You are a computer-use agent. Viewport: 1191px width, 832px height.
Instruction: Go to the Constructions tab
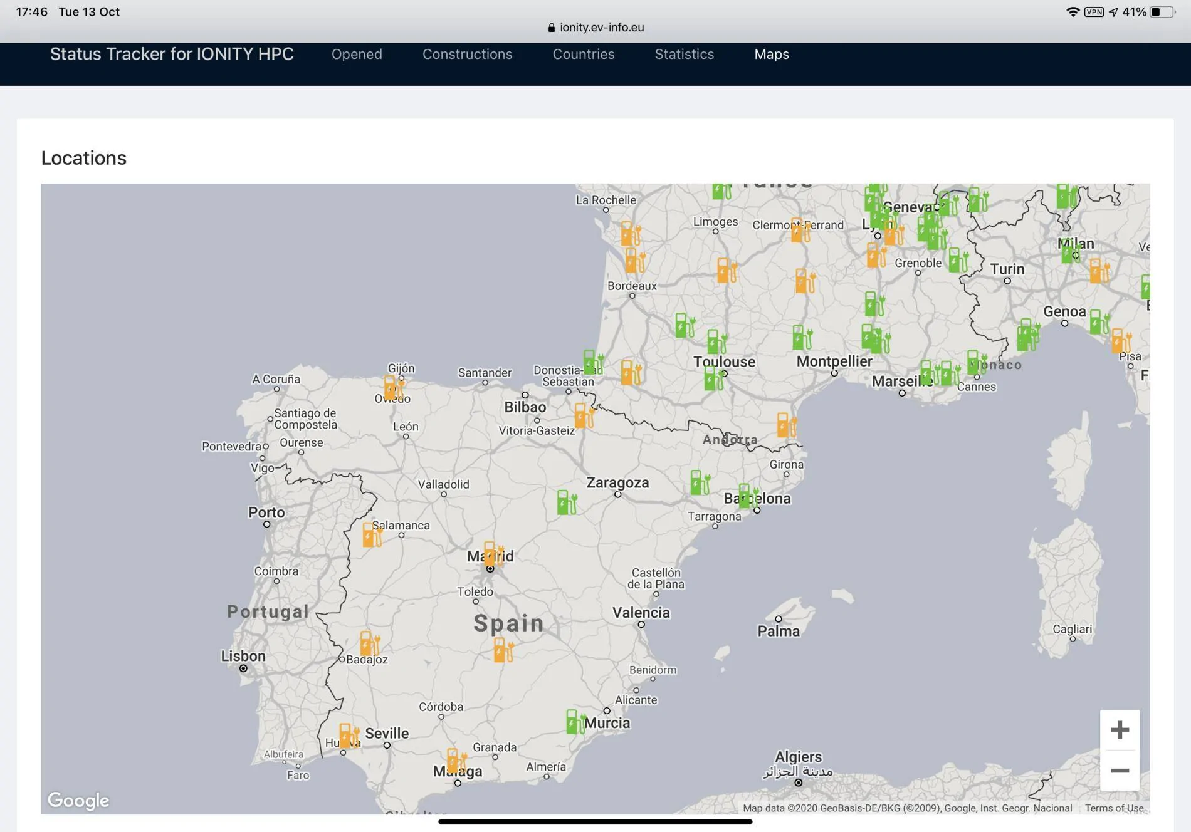pyautogui.click(x=467, y=55)
